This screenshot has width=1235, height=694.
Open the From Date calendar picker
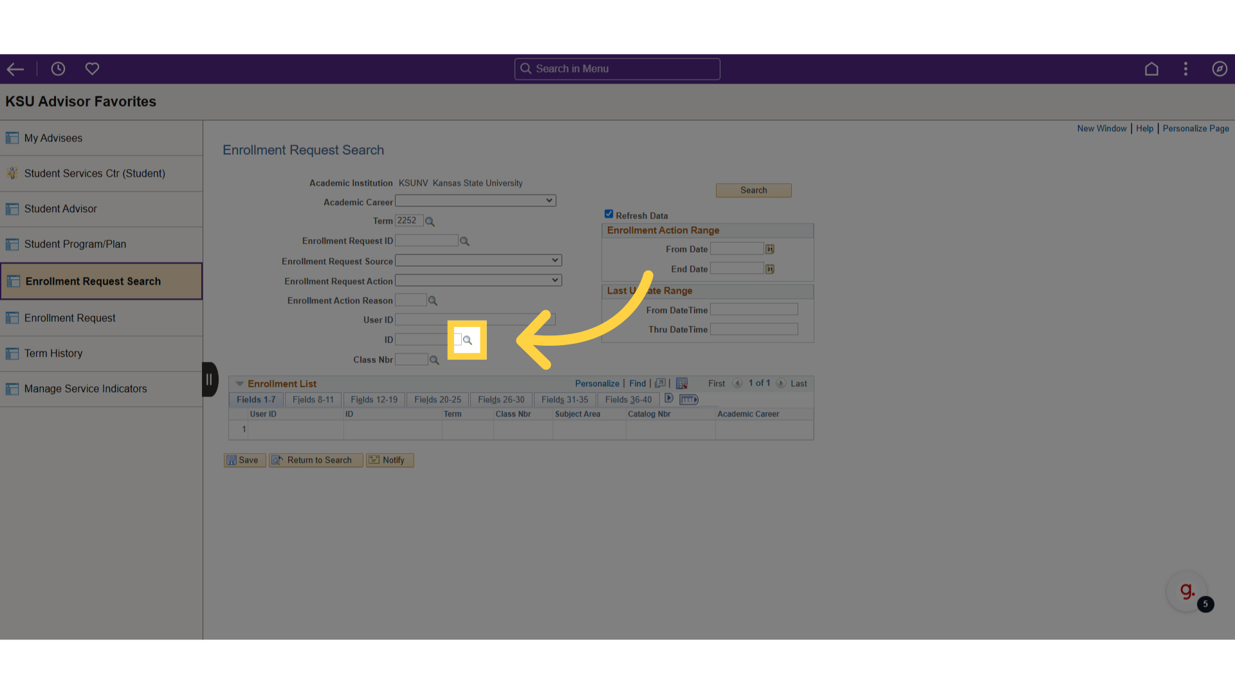(x=770, y=249)
